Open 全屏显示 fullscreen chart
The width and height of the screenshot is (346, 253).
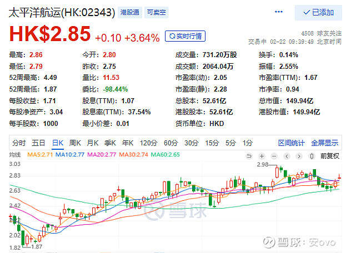pyautogui.click(x=324, y=143)
